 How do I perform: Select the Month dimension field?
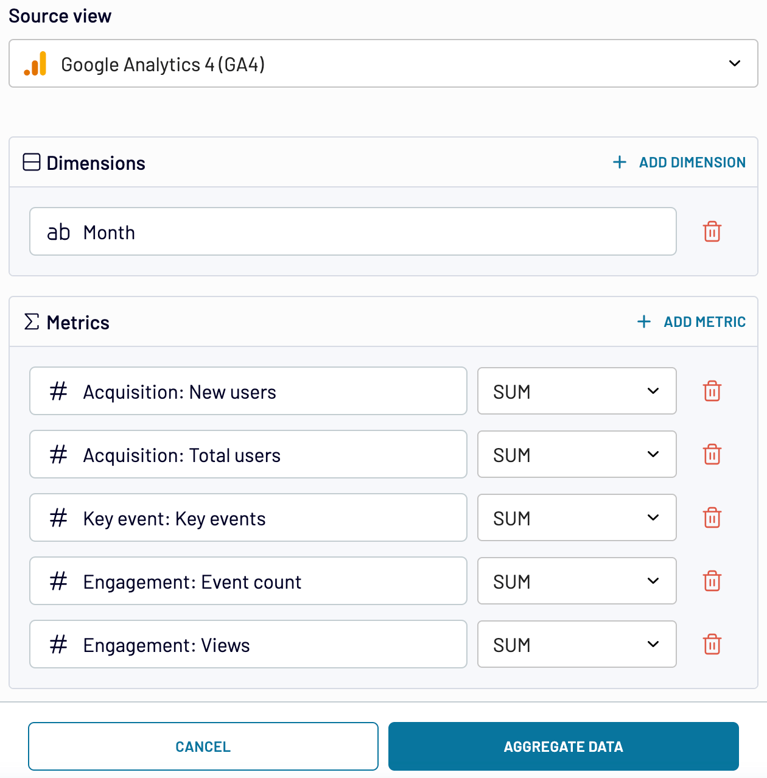click(353, 231)
